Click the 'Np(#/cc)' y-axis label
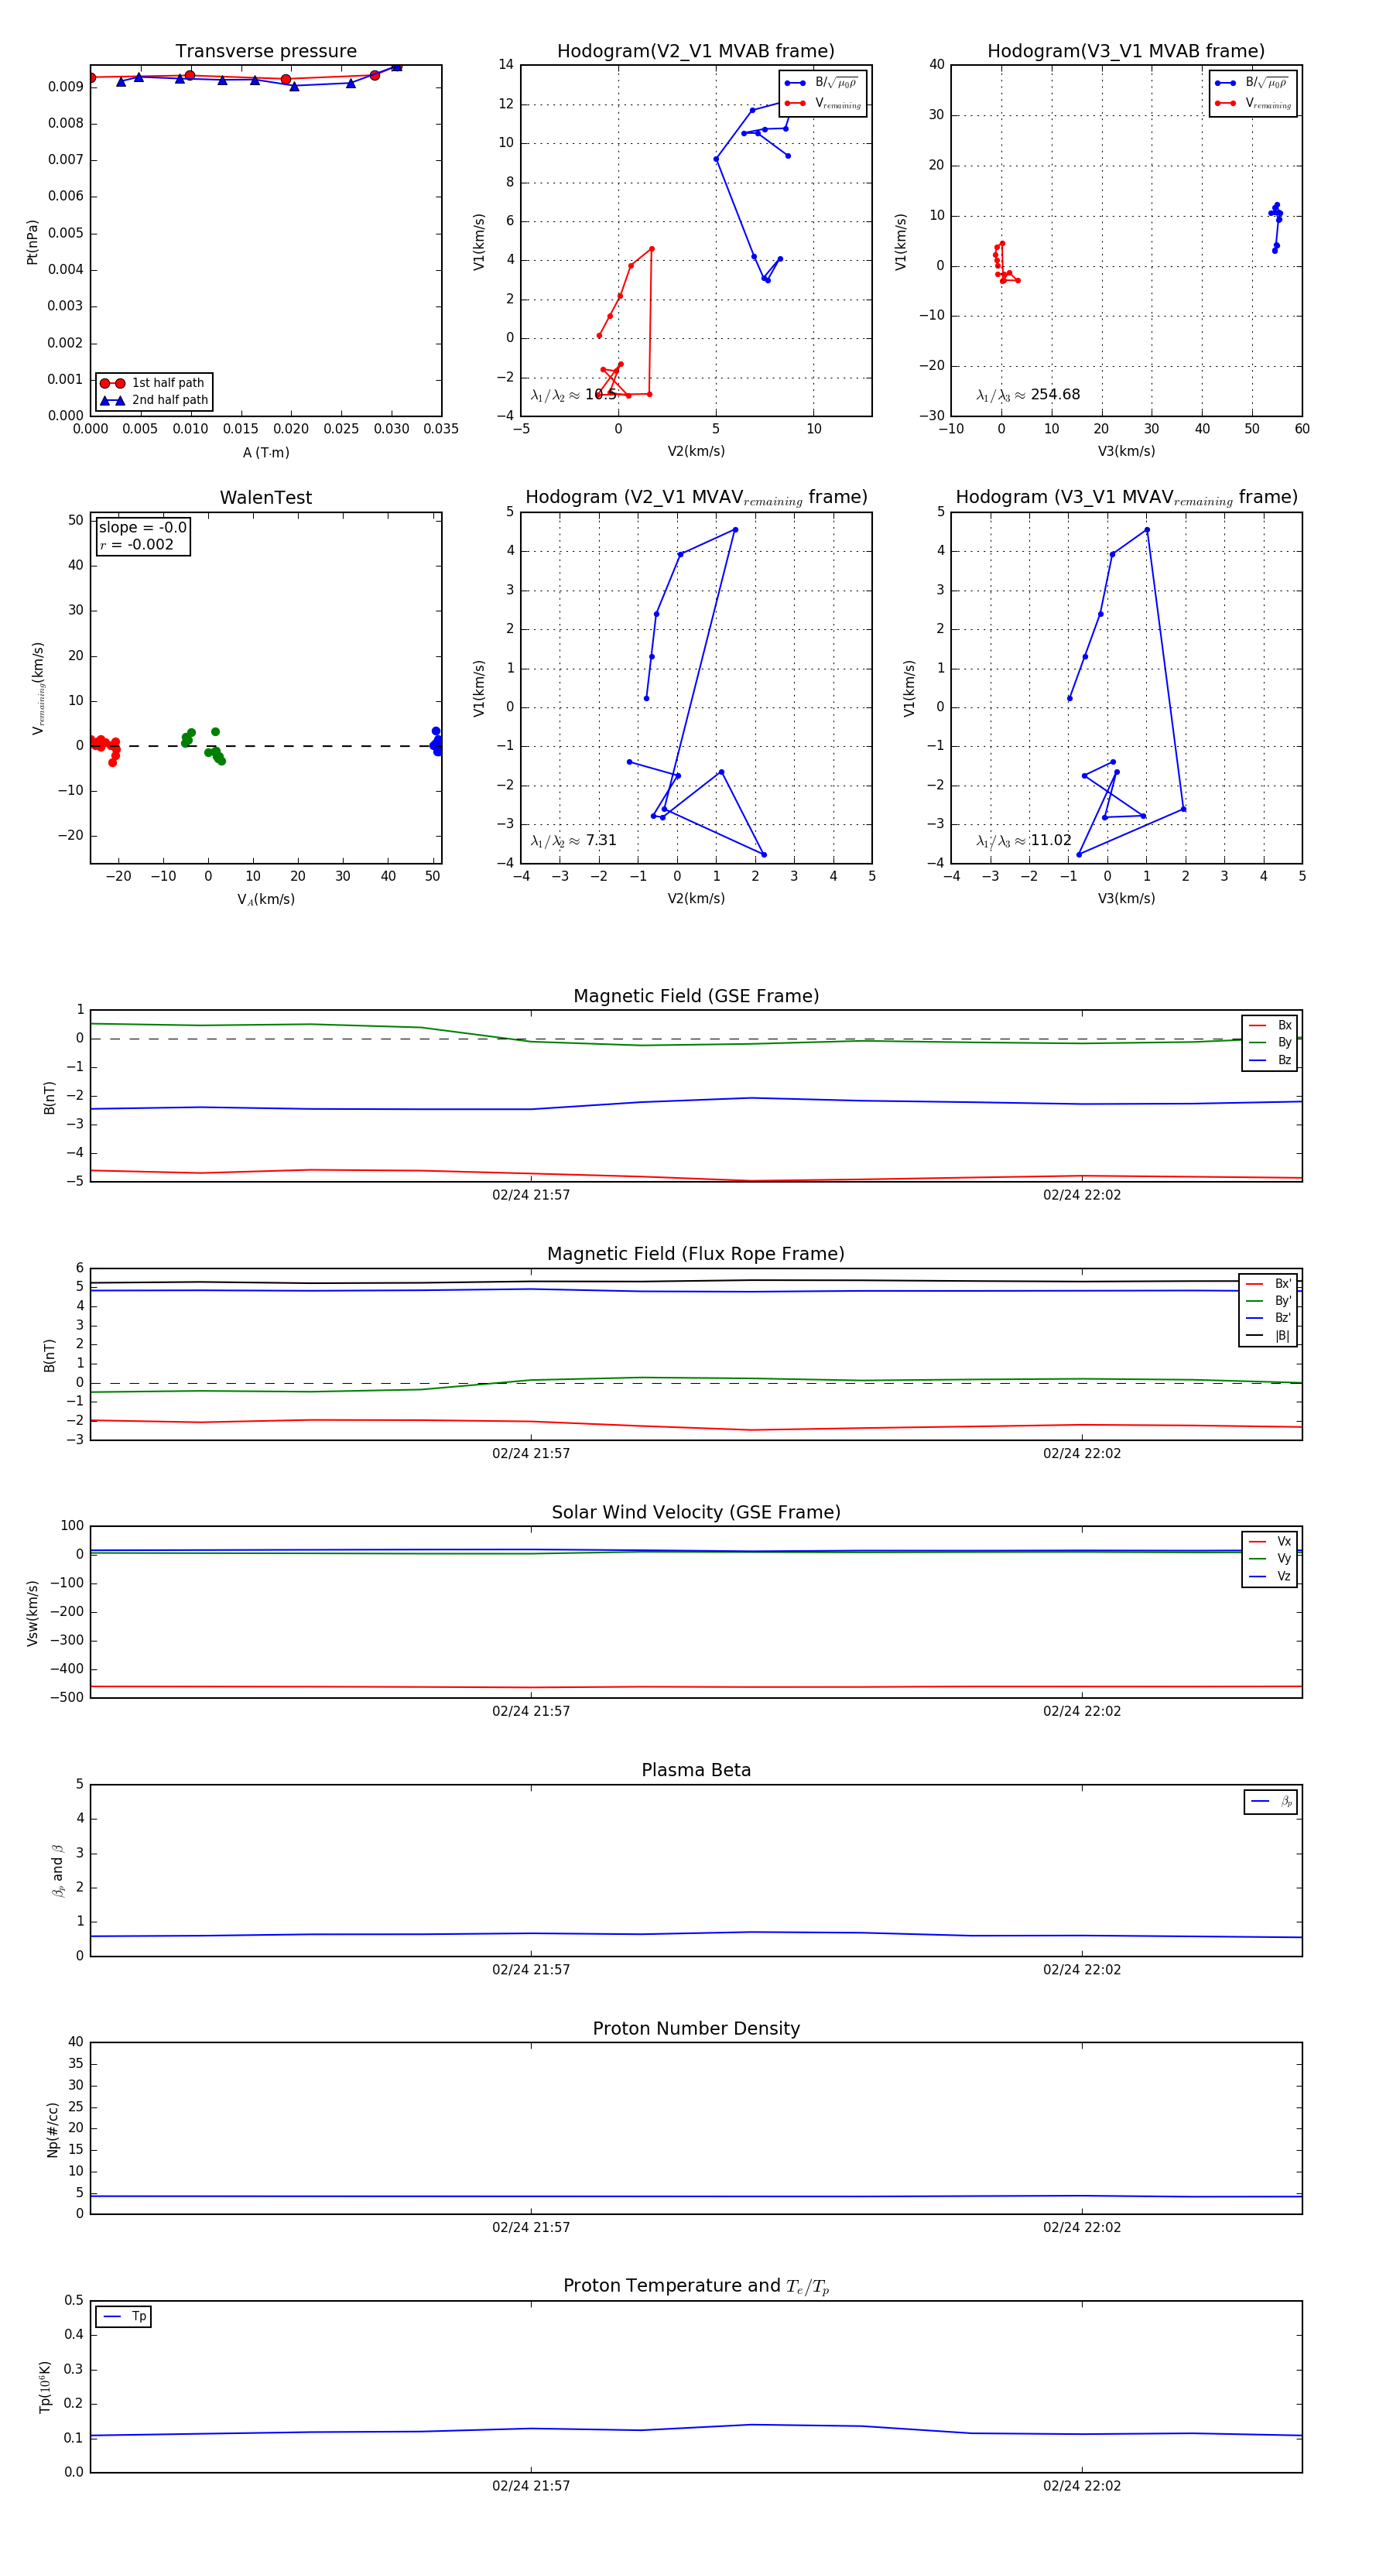The height and width of the screenshot is (2554, 1393). tap(53, 2130)
